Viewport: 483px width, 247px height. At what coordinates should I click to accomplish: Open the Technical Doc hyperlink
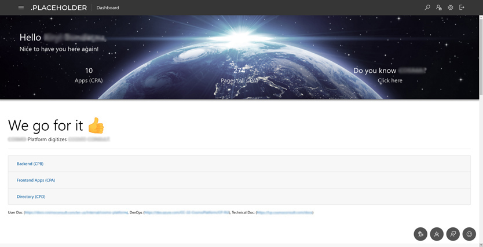(x=284, y=213)
